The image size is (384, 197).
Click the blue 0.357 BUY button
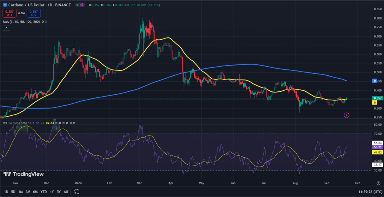(x=33, y=13)
